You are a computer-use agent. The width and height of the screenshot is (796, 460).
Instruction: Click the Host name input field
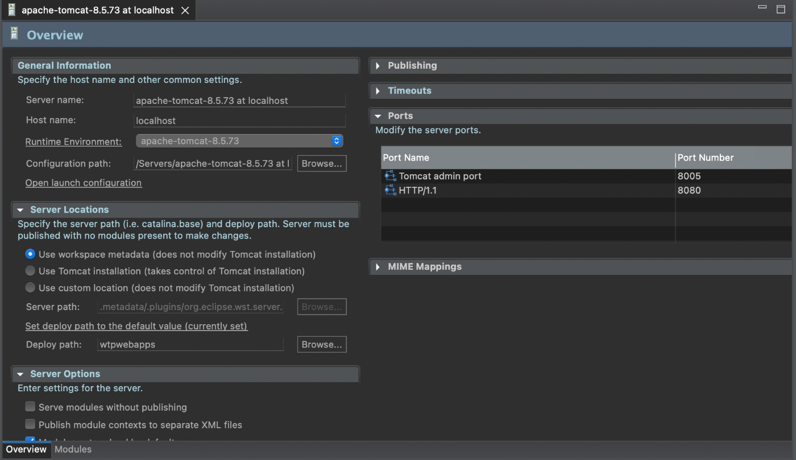click(x=239, y=120)
